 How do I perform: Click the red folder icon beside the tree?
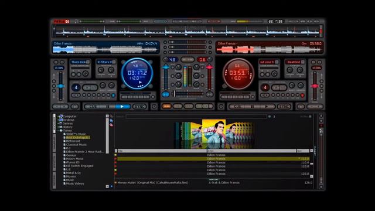pyautogui.click(x=111, y=125)
